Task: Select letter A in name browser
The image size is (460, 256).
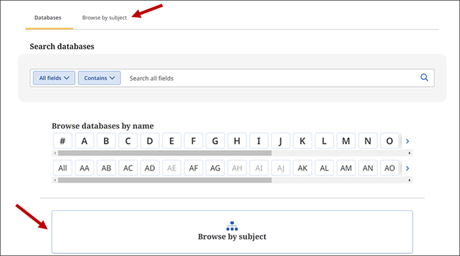Action: (x=84, y=141)
